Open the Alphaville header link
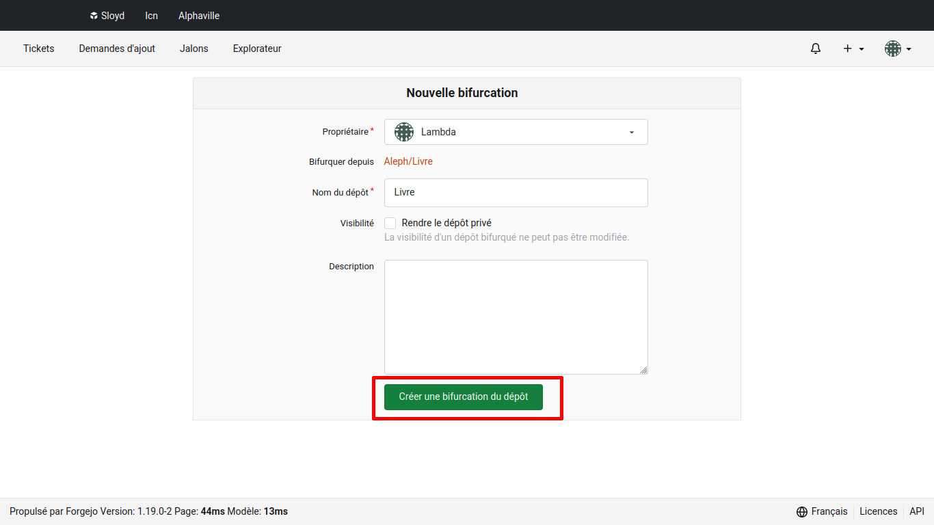934x525 pixels. click(x=199, y=16)
